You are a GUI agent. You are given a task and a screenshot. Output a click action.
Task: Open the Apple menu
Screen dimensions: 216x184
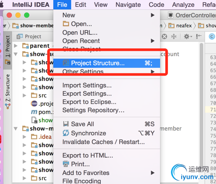[x=1, y=5]
